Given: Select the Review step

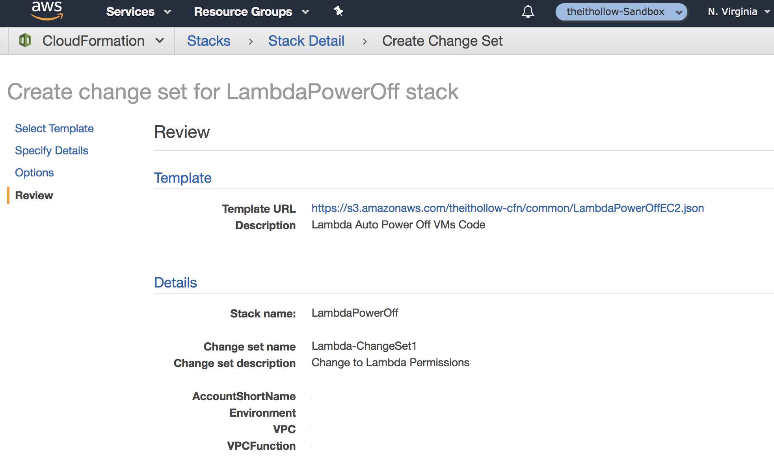Looking at the screenshot, I should pyautogui.click(x=34, y=196).
